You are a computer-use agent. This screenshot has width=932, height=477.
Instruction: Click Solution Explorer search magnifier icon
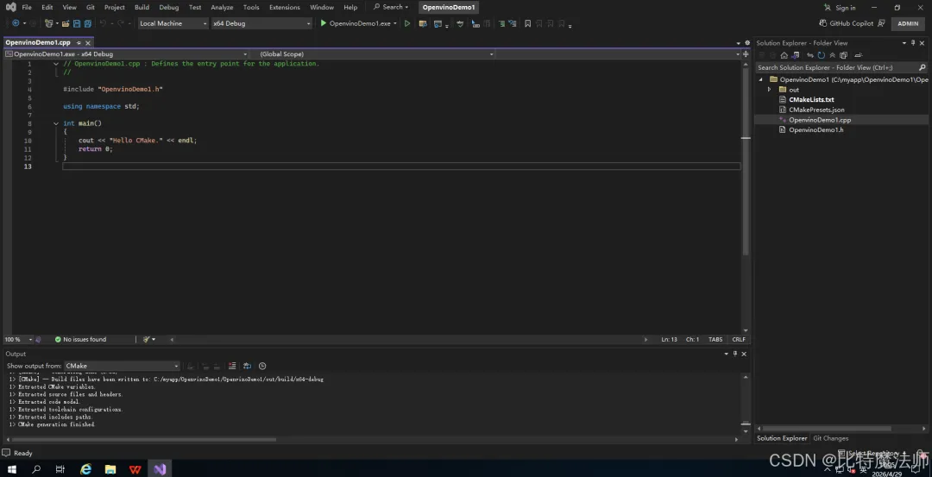(x=923, y=68)
